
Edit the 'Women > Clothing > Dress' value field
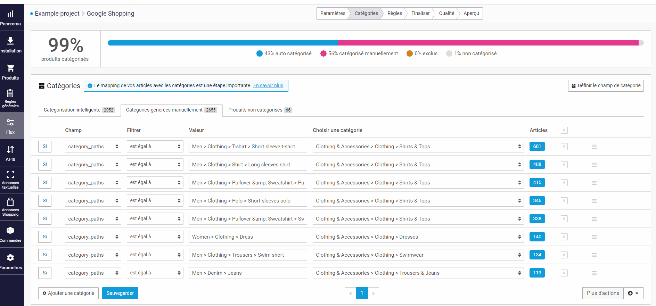(x=248, y=237)
